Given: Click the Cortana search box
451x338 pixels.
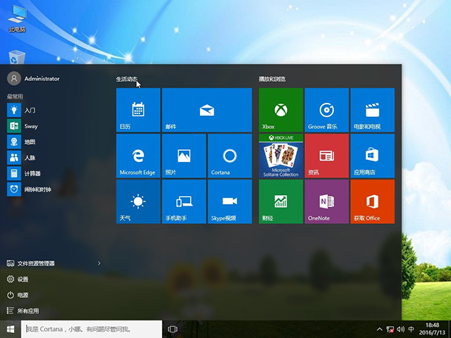Looking at the screenshot, I should point(92,329).
